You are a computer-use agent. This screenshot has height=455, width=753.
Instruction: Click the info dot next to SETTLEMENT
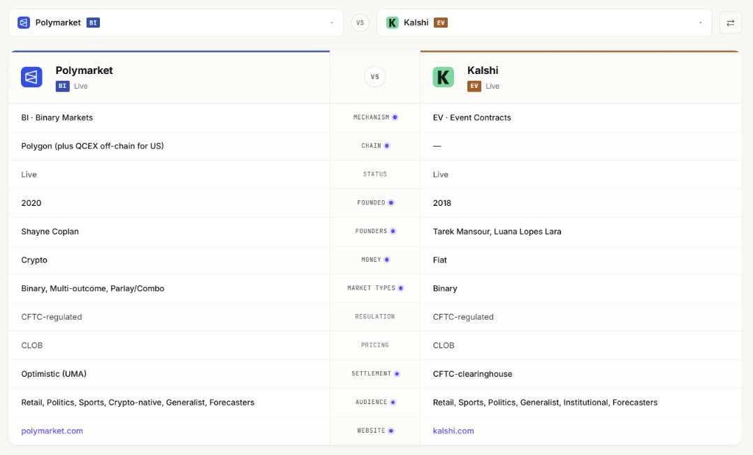(x=397, y=374)
